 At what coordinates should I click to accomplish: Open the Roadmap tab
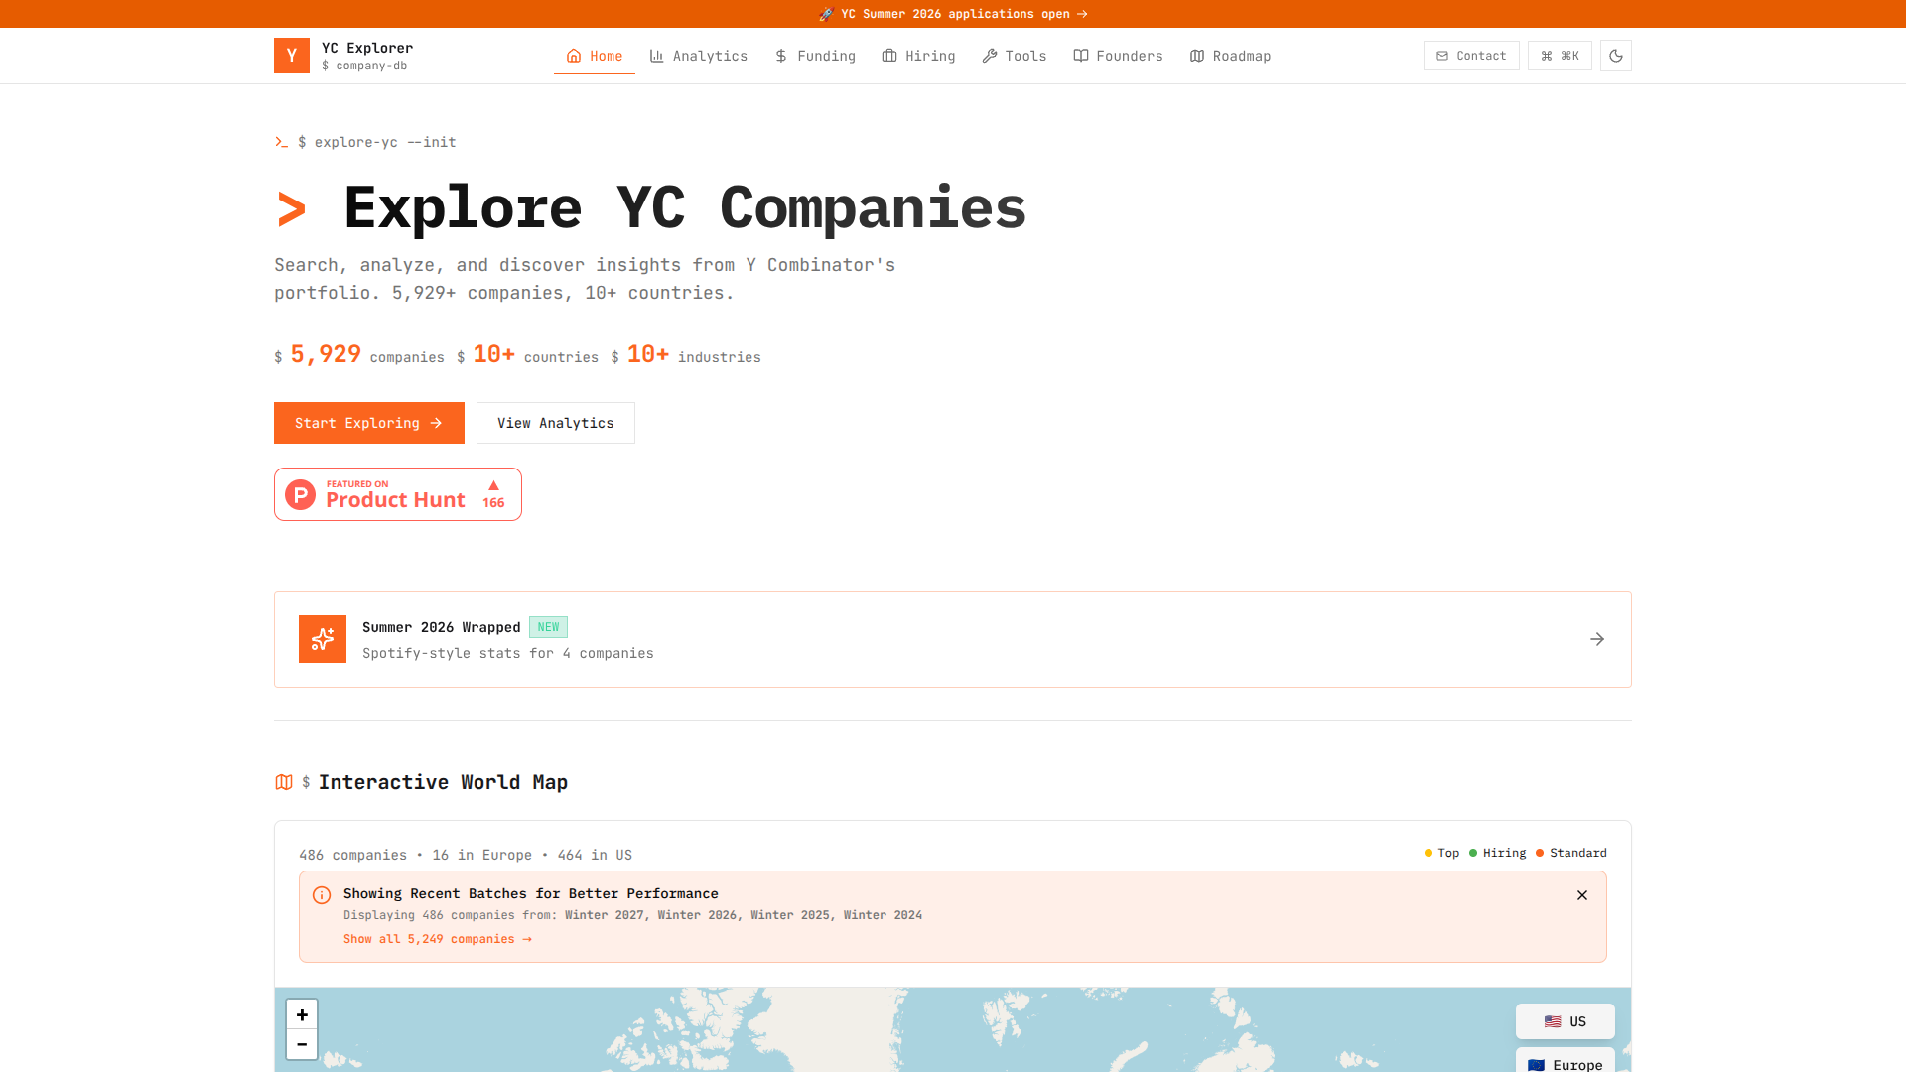pyautogui.click(x=1231, y=56)
